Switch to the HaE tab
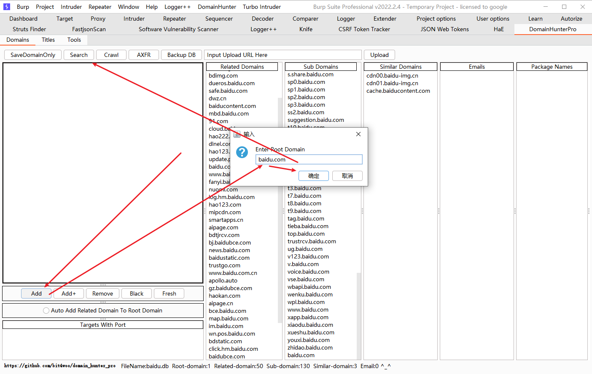Screen dimensions: 592x374 tap(499, 29)
